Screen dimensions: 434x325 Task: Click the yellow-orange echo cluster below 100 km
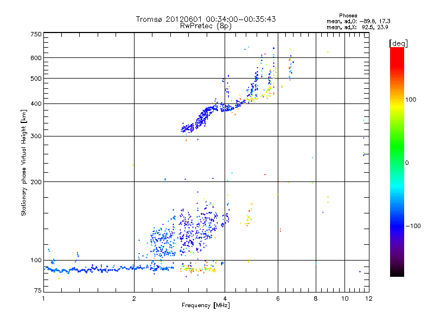click(198, 268)
